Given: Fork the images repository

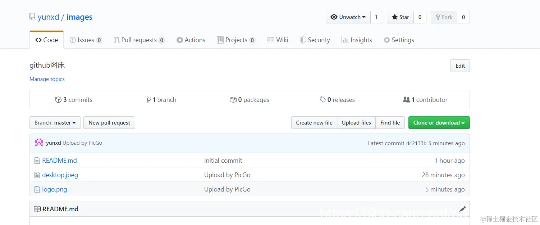Looking at the screenshot, I should (444, 17).
